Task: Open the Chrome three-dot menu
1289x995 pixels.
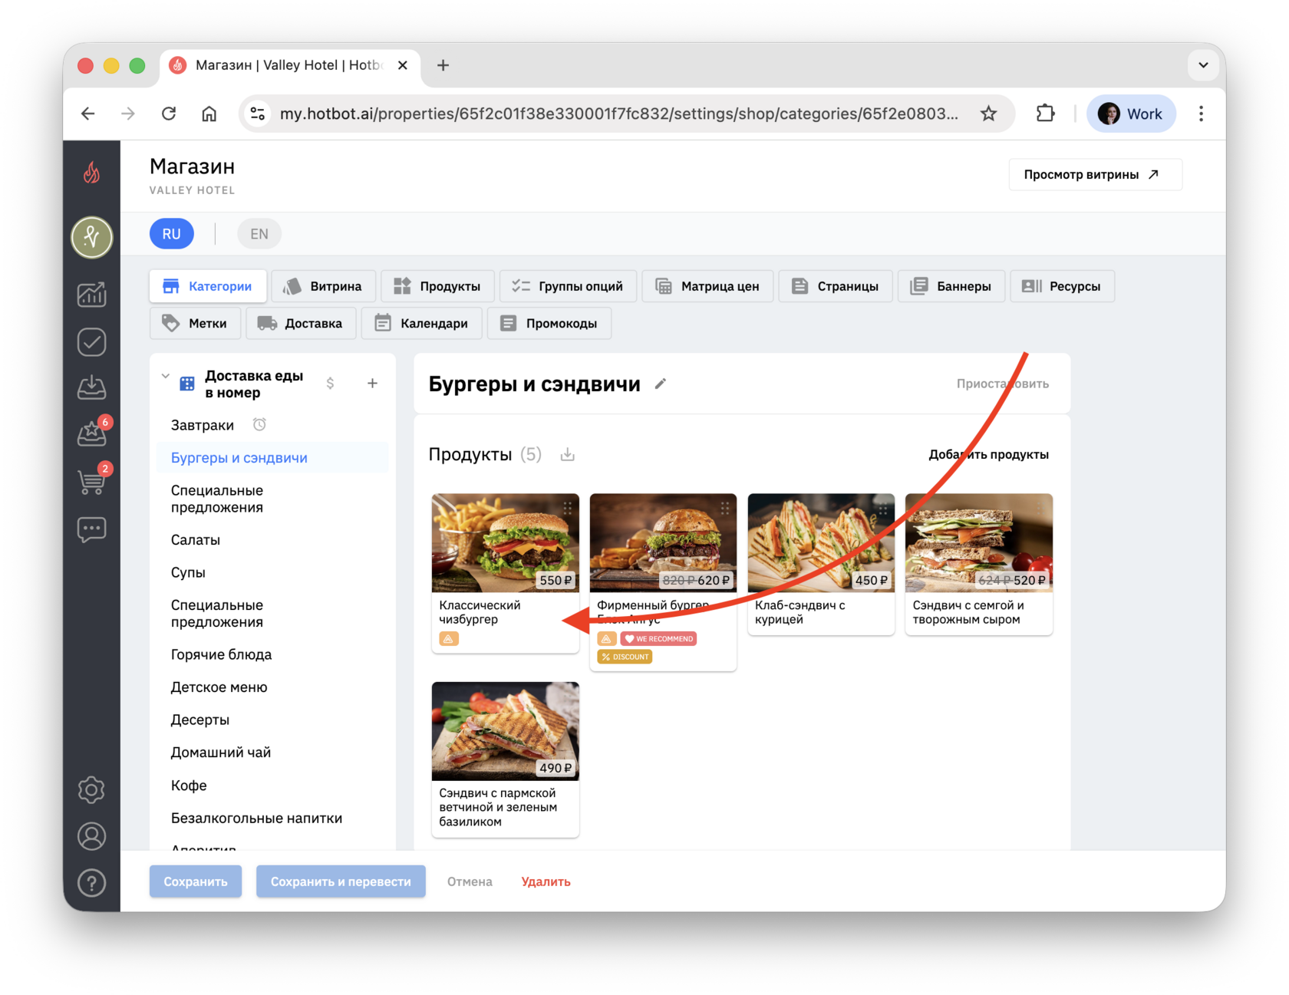Action: point(1201,114)
